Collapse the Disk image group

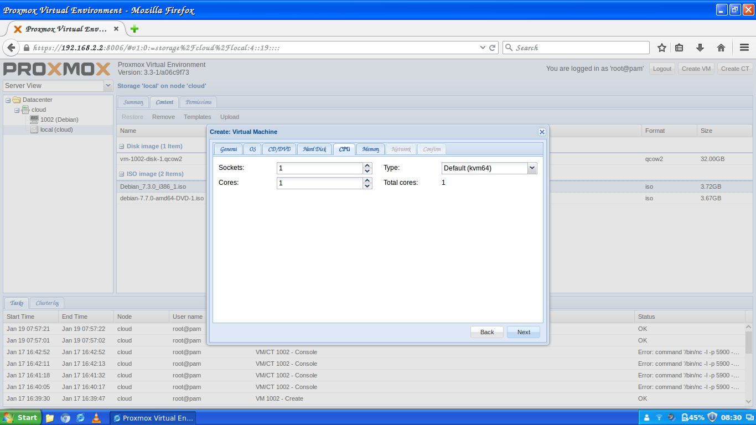[122, 147]
